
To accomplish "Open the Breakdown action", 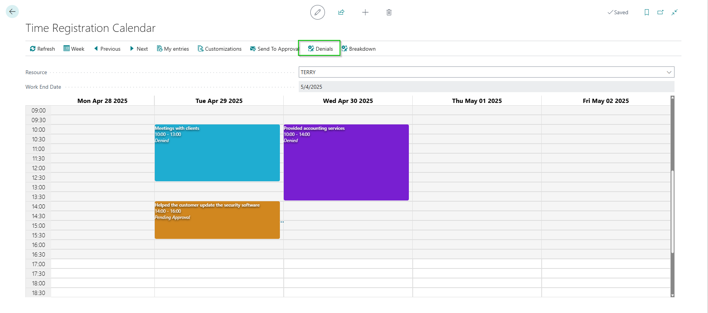I will 358,49.
